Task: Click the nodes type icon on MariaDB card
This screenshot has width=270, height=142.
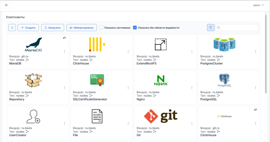Action: [27, 60]
